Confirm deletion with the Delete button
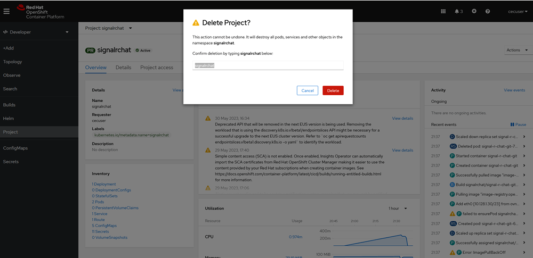This screenshot has height=258, width=533. 333,90
